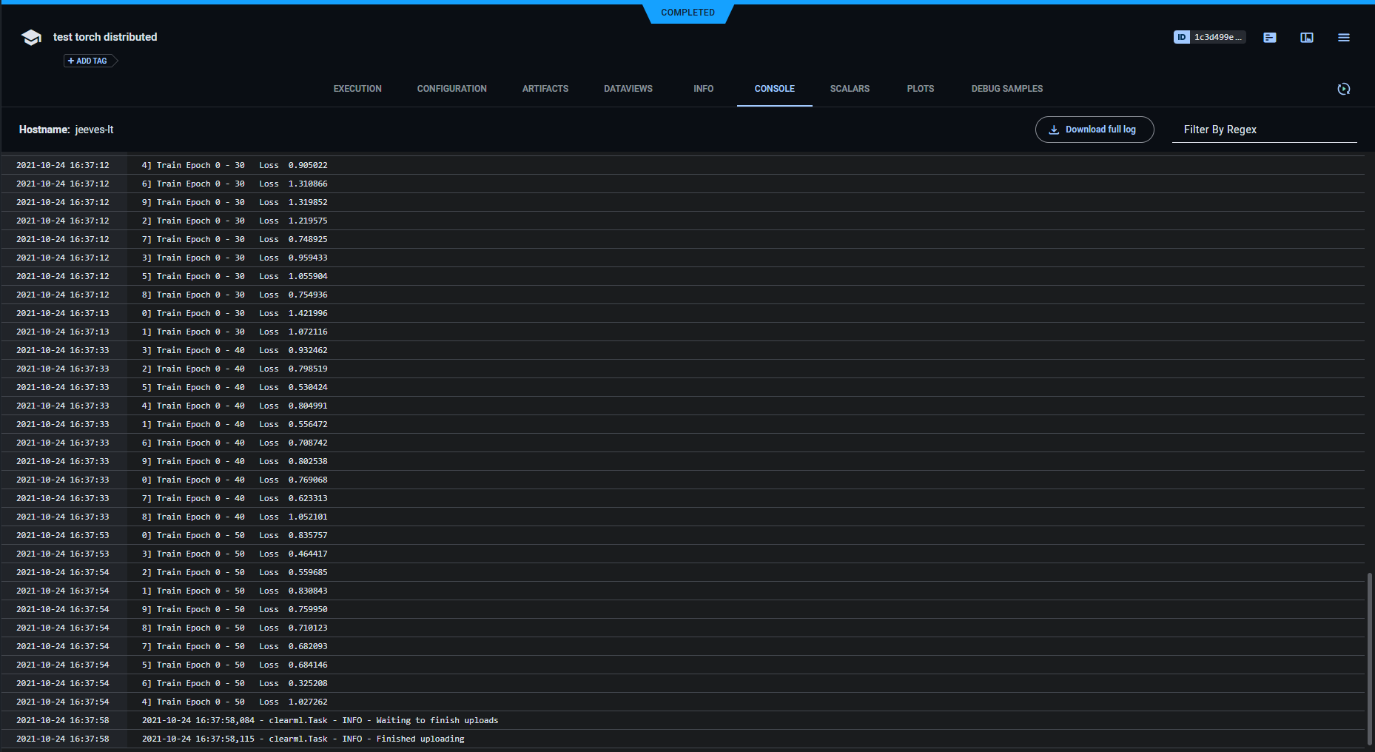Open the task description icon
The height and width of the screenshot is (752, 1375).
point(1270,38)
